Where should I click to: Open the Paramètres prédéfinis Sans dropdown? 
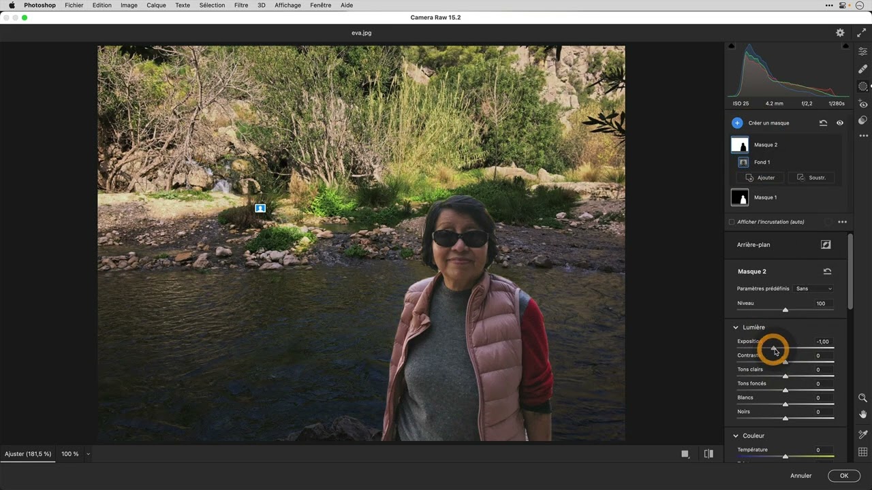click(x=814, y=289)
